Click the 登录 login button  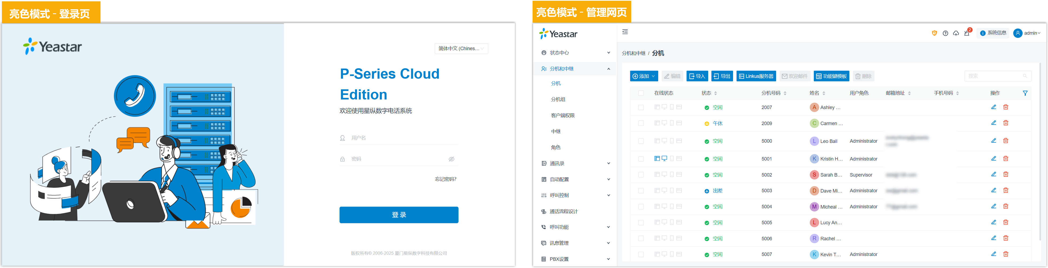(399, 215)
